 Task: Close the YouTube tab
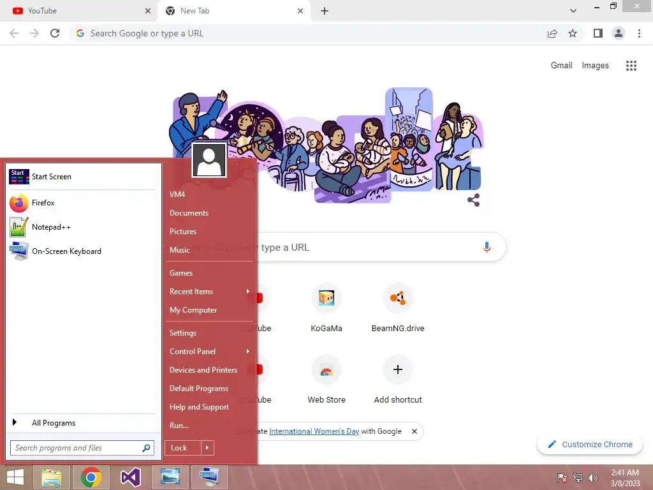coord(148,11)
